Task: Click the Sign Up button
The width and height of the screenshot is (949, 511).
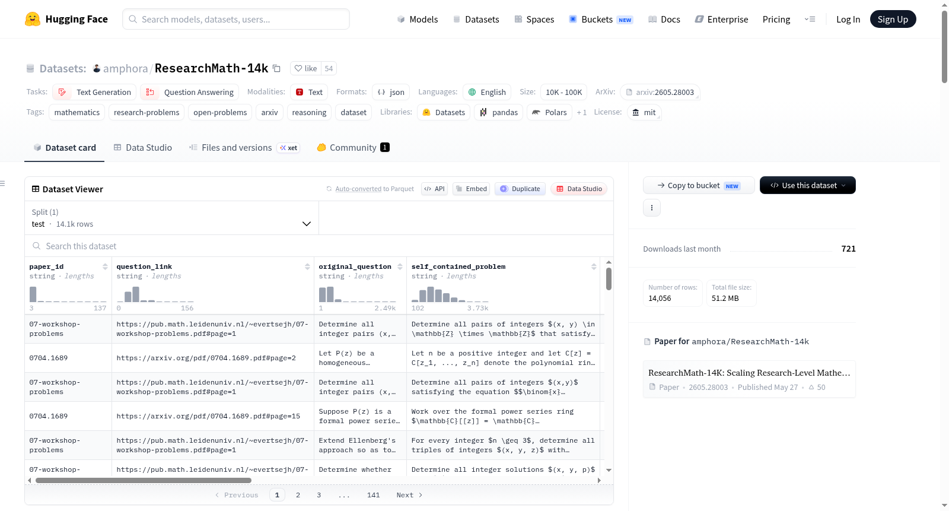Action: click(893, 19)
